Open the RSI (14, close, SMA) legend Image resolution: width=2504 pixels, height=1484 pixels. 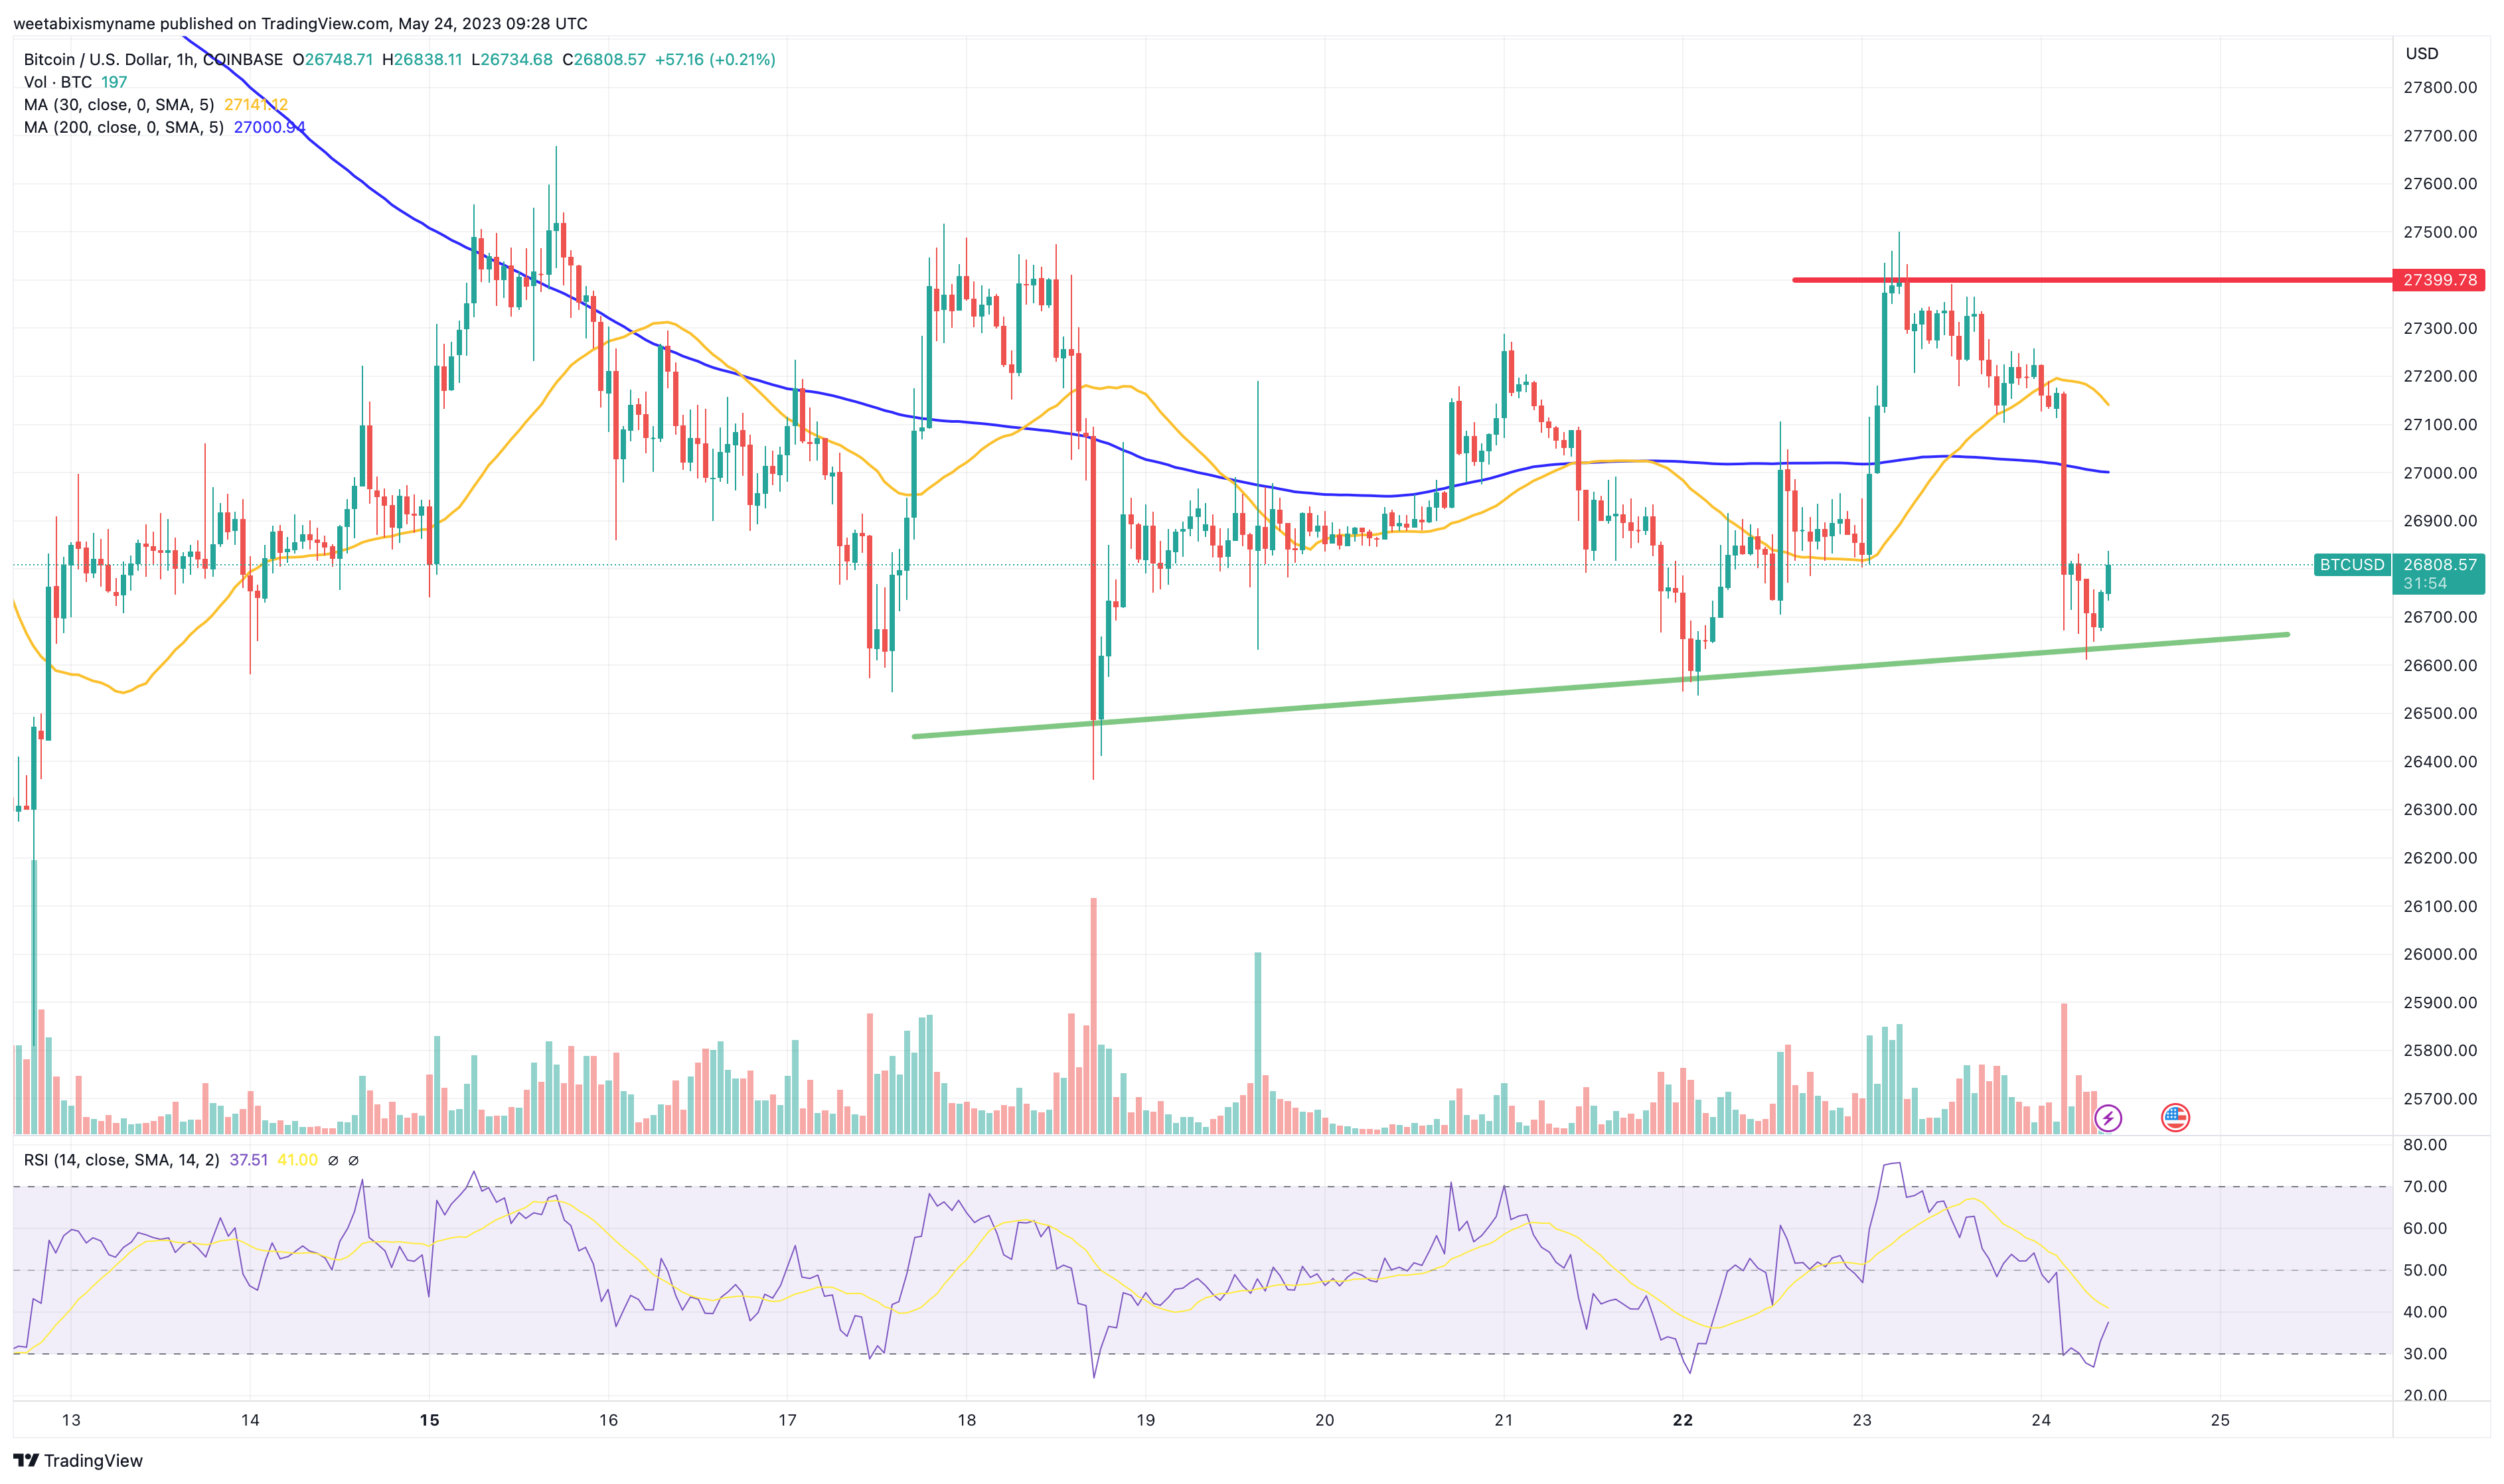121,1161
